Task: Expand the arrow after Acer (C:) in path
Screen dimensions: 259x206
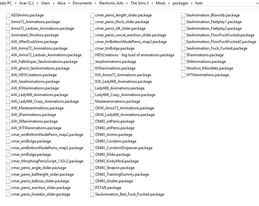Action: (x=38, y=3)
